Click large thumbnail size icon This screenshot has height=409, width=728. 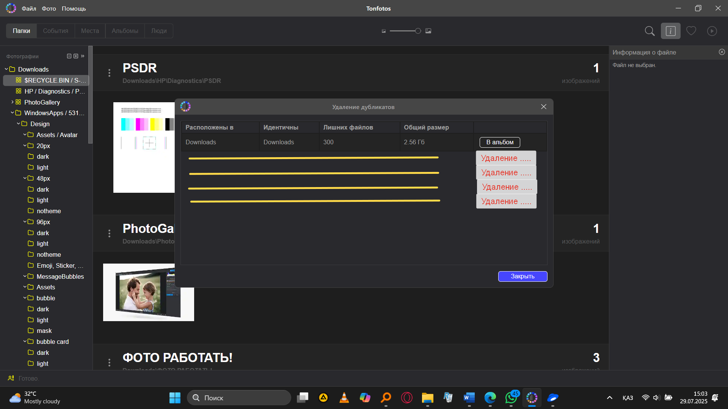[x=428, y=31]
